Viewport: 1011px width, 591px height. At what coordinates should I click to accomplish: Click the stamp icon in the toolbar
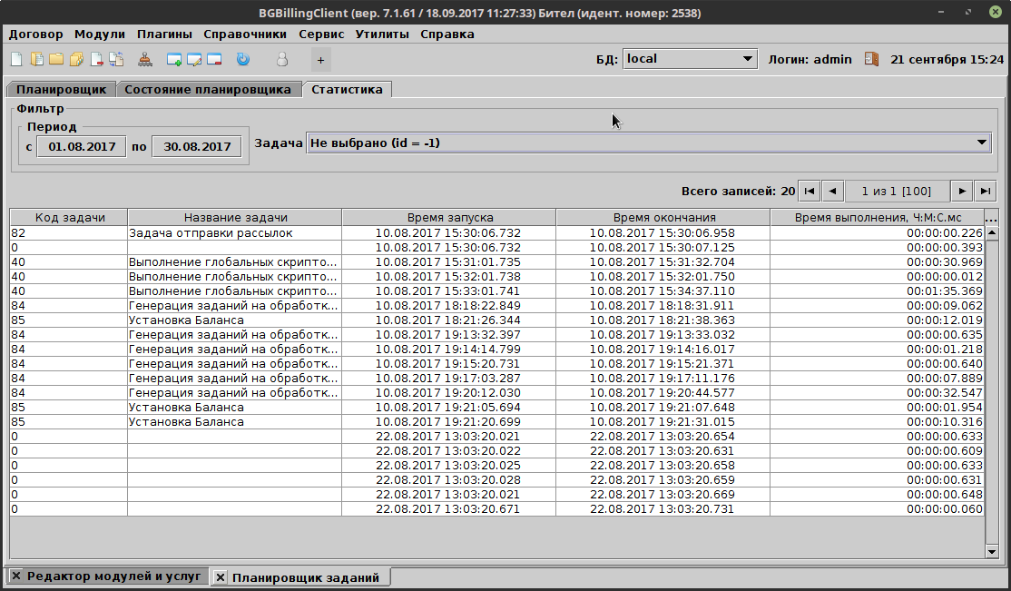[146, 58]
